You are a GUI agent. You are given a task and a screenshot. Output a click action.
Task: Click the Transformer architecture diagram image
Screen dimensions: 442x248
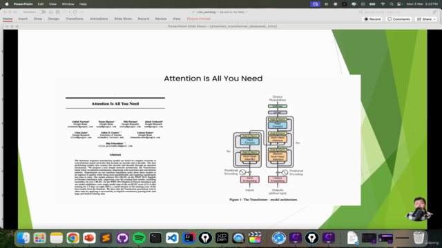(x=264, y=145)
